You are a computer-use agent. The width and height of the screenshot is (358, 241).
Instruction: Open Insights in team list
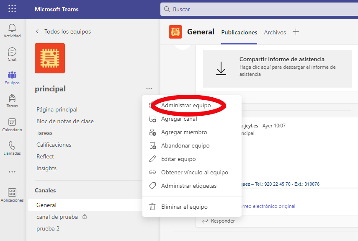[46, 168]
